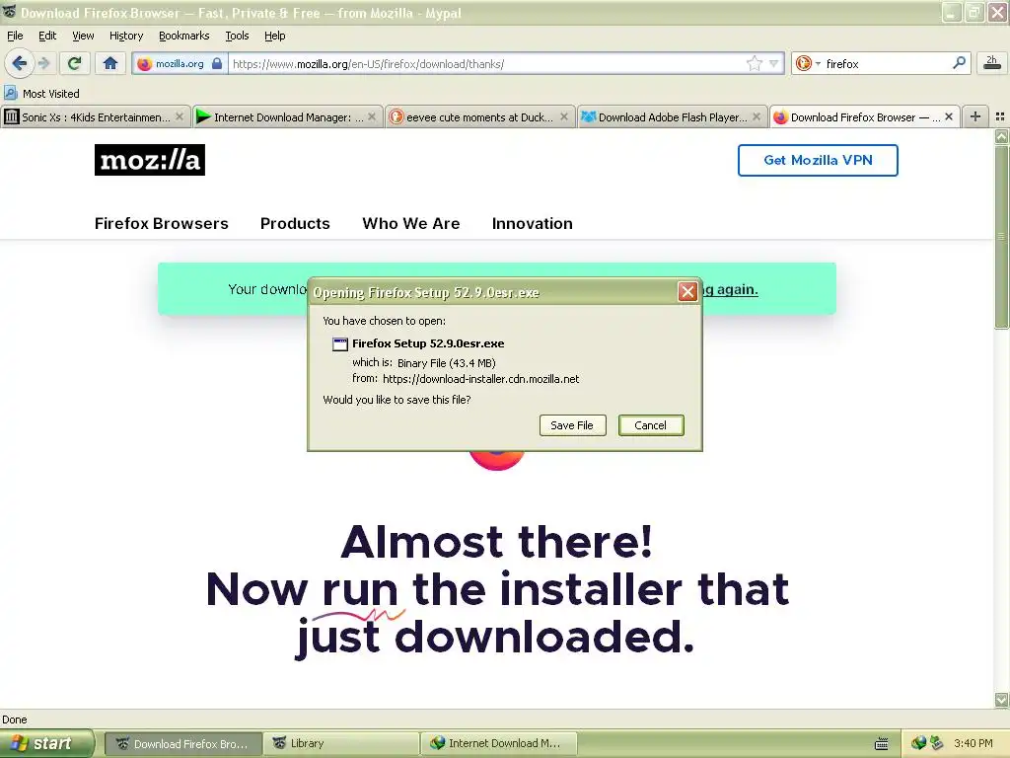
Task: Click the Most Visited bookmarks folder label
Action: (x=51, y=94)
